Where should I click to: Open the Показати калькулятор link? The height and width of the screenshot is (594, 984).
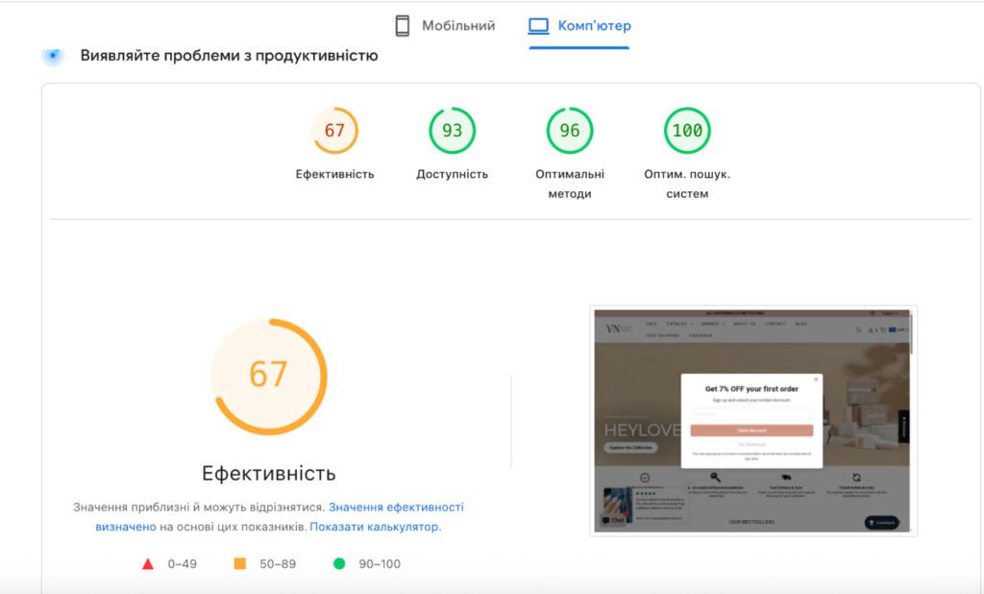pyautogui.click(x=375, y=527)
